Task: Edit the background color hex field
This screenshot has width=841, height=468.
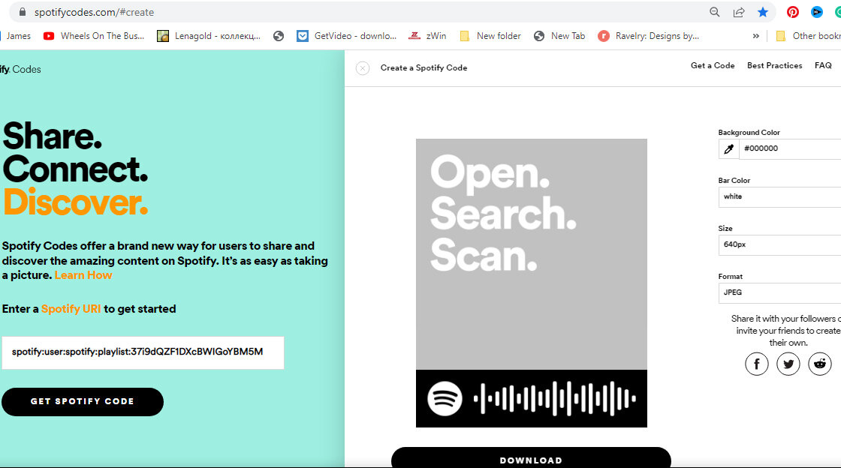Action: (790, 148)
